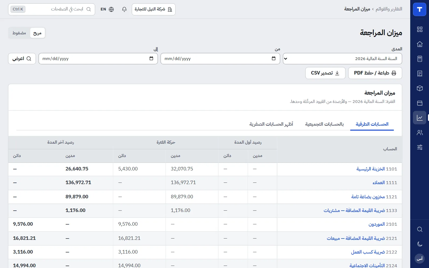This screenshot has width=429, height=268.
Task: Open calendar picker of من date field
Action: tap(273, 58)
